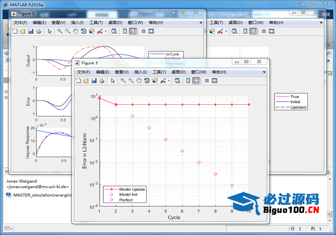This screenshot has width=336, height=235.
Task: Click the Figure 1 window title bar
Action: [x=94, y=13]
